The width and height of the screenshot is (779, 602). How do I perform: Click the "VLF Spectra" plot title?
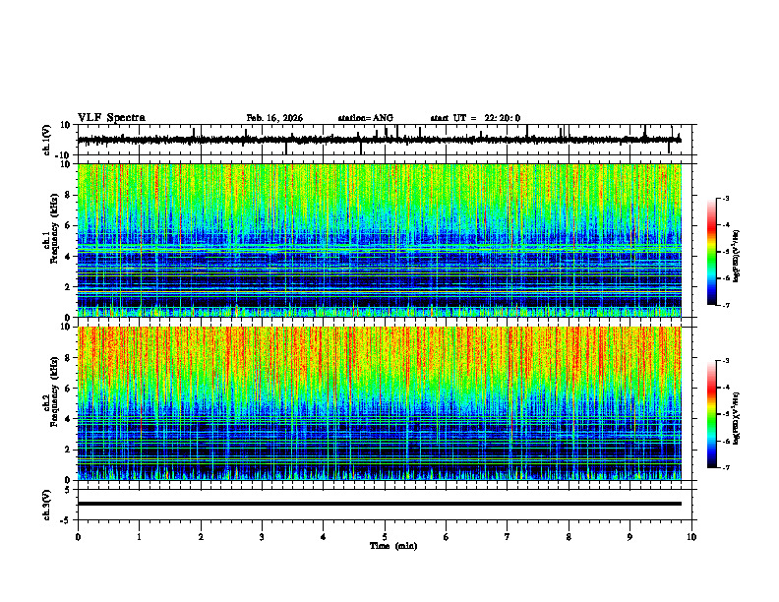coord(111,118)
